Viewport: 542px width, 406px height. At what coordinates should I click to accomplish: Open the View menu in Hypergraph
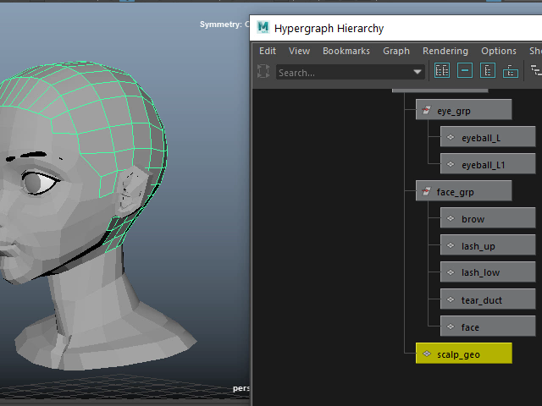coord(299,51)
